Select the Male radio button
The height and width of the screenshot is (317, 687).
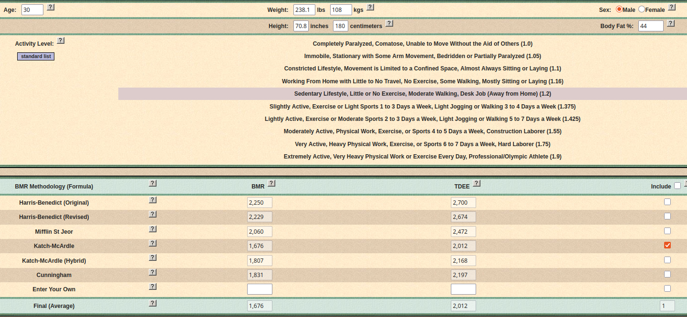pos(619,9)
